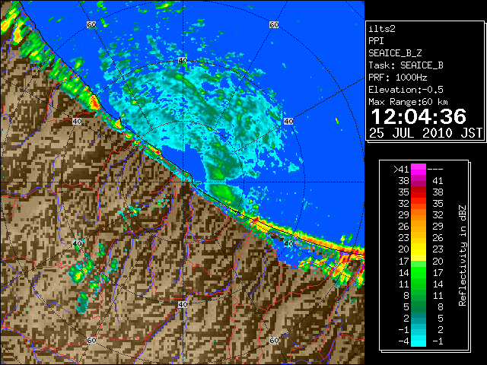Click the 60 km ring label at southwest

pyautogui.click(x=91, y=340)
